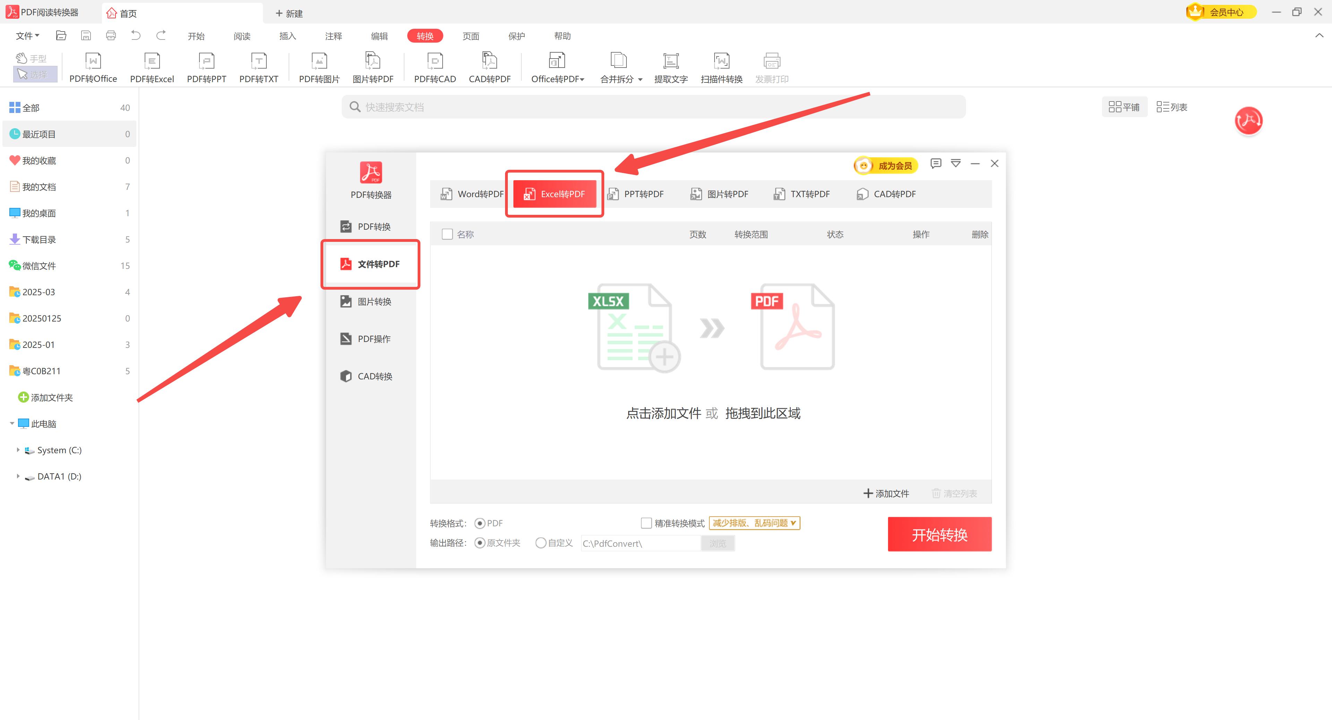Click the 成为会员 button
The image size is (1332, 720).
pos(886,166)
